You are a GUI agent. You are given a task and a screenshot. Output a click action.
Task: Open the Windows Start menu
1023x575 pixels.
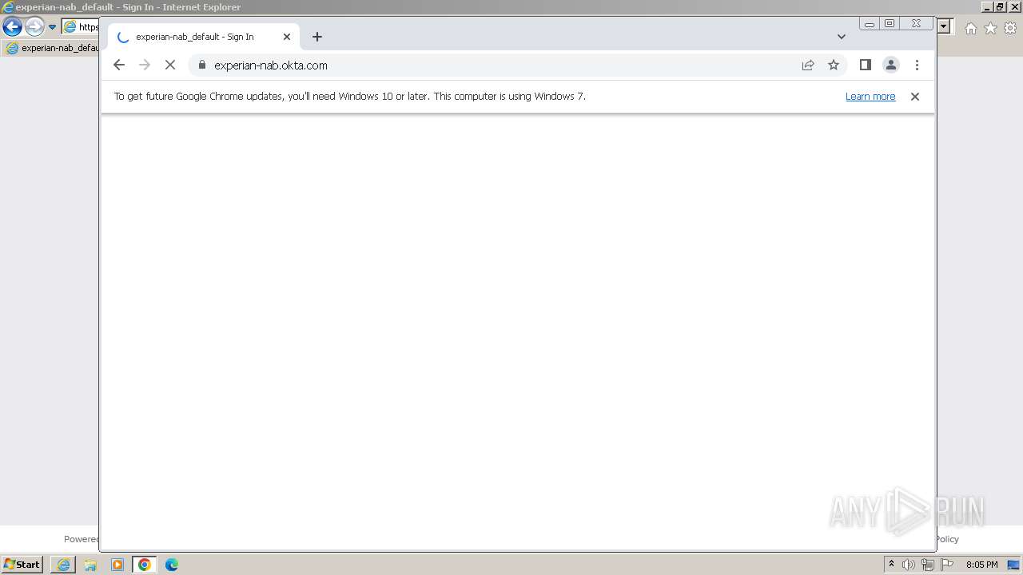[22, 565]
